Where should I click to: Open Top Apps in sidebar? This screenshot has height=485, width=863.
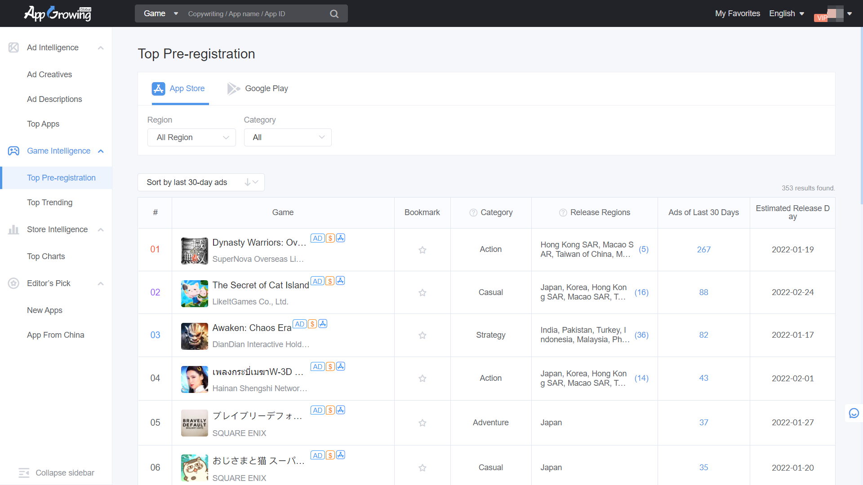tap(43, 124)
